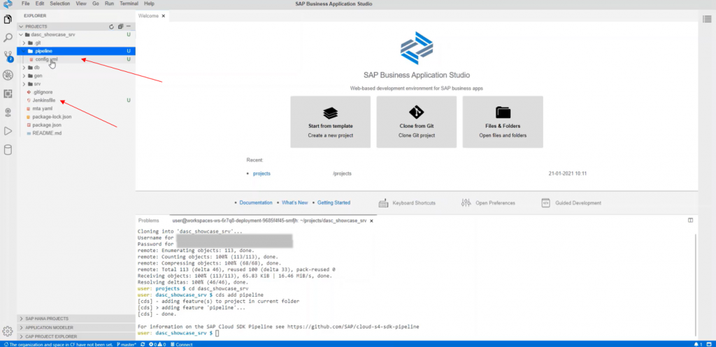Open notifications bell in status bar
This screenshot has width=716, height=347.
pos(697,344)
